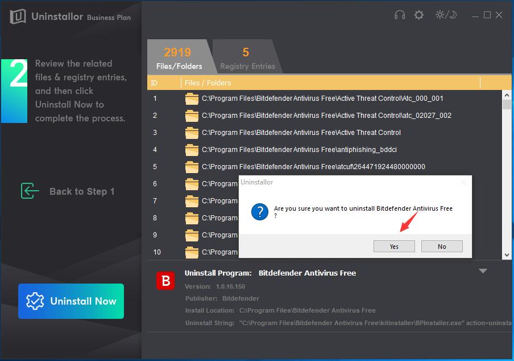Viewport: 514px width, 361px height.
Task: Click folder icon in row 3
Action: pyautogui.click(x=192, y=133)
